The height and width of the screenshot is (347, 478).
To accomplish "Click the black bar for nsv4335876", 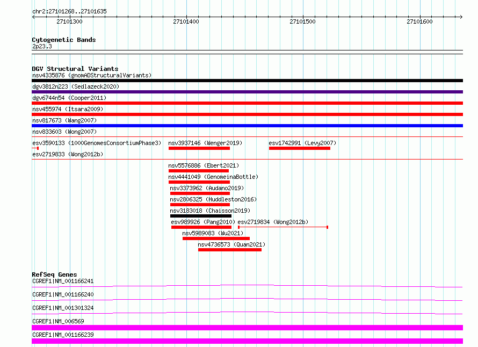I will [247, 81].
